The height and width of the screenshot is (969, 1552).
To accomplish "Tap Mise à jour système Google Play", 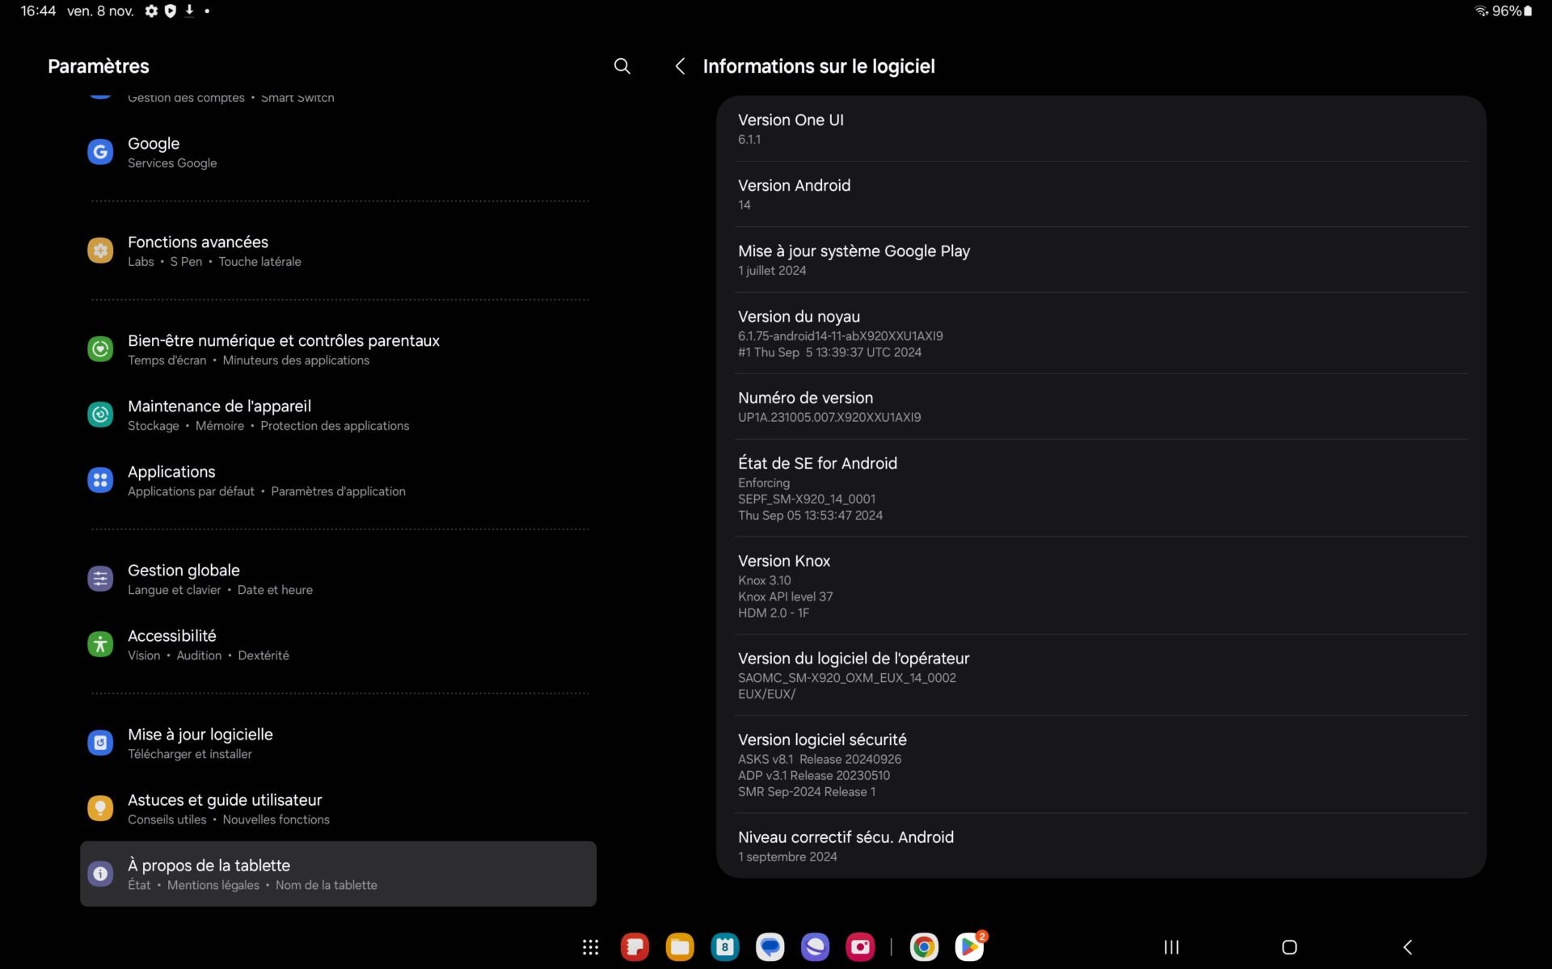I will coord(1101,259).
